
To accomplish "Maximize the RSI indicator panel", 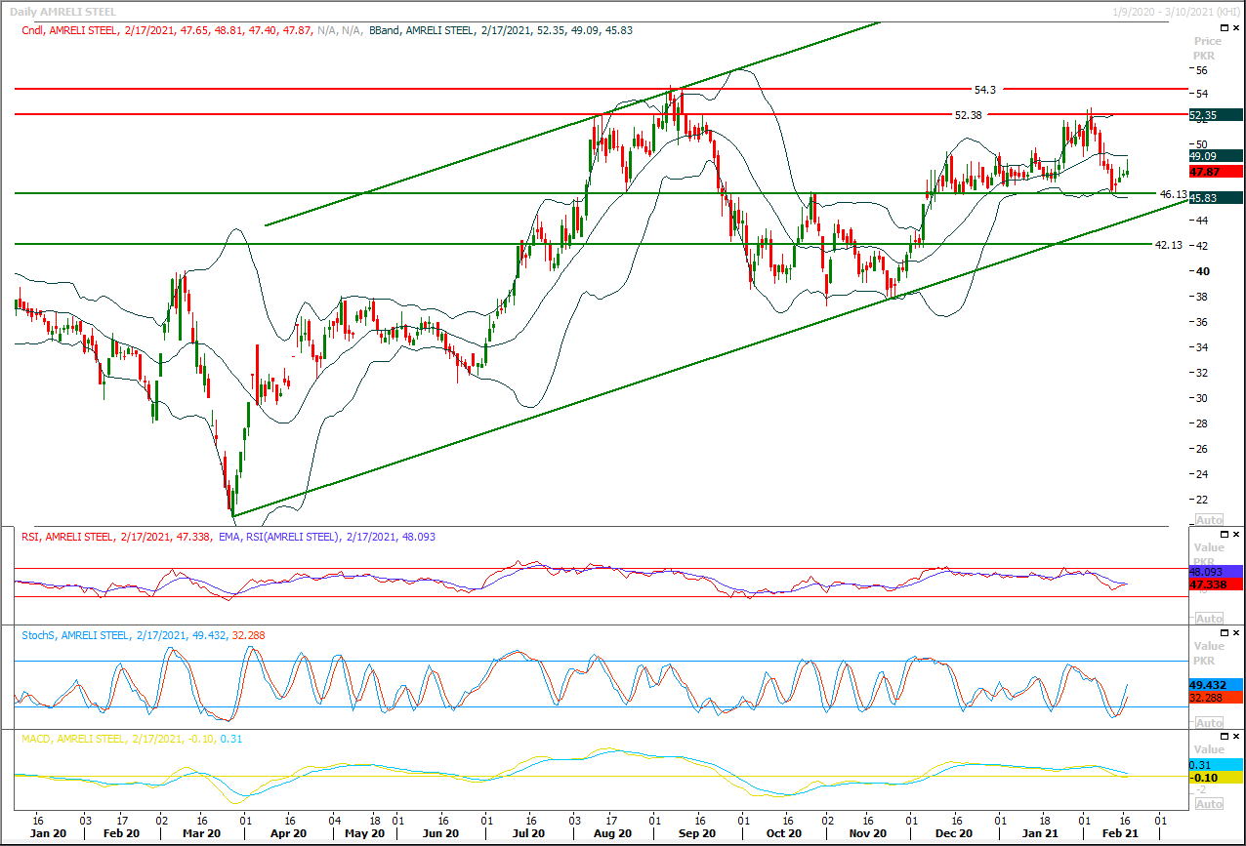I will tap(1223, 535).
